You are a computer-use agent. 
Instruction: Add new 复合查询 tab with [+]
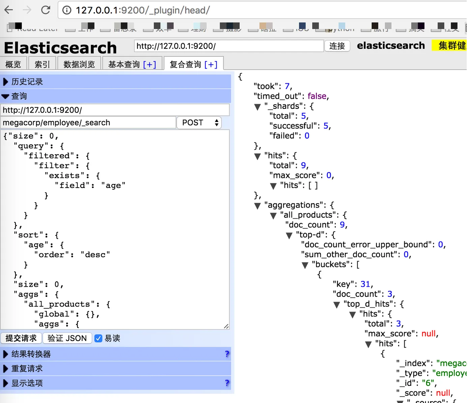click(x=211, y=64)
